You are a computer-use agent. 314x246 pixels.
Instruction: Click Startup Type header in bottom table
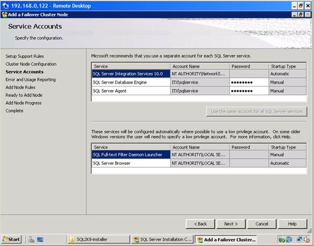287,147
